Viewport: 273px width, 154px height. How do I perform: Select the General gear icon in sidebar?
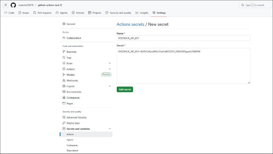pos(64,24)
